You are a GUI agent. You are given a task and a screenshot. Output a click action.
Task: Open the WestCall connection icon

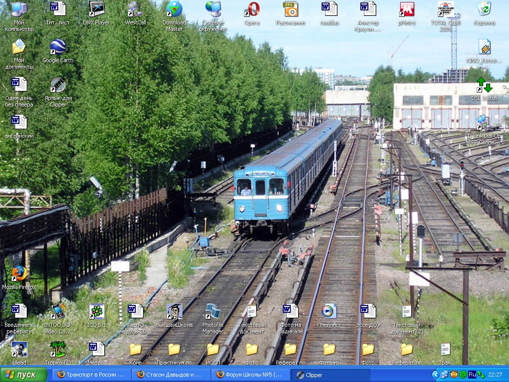135,9
